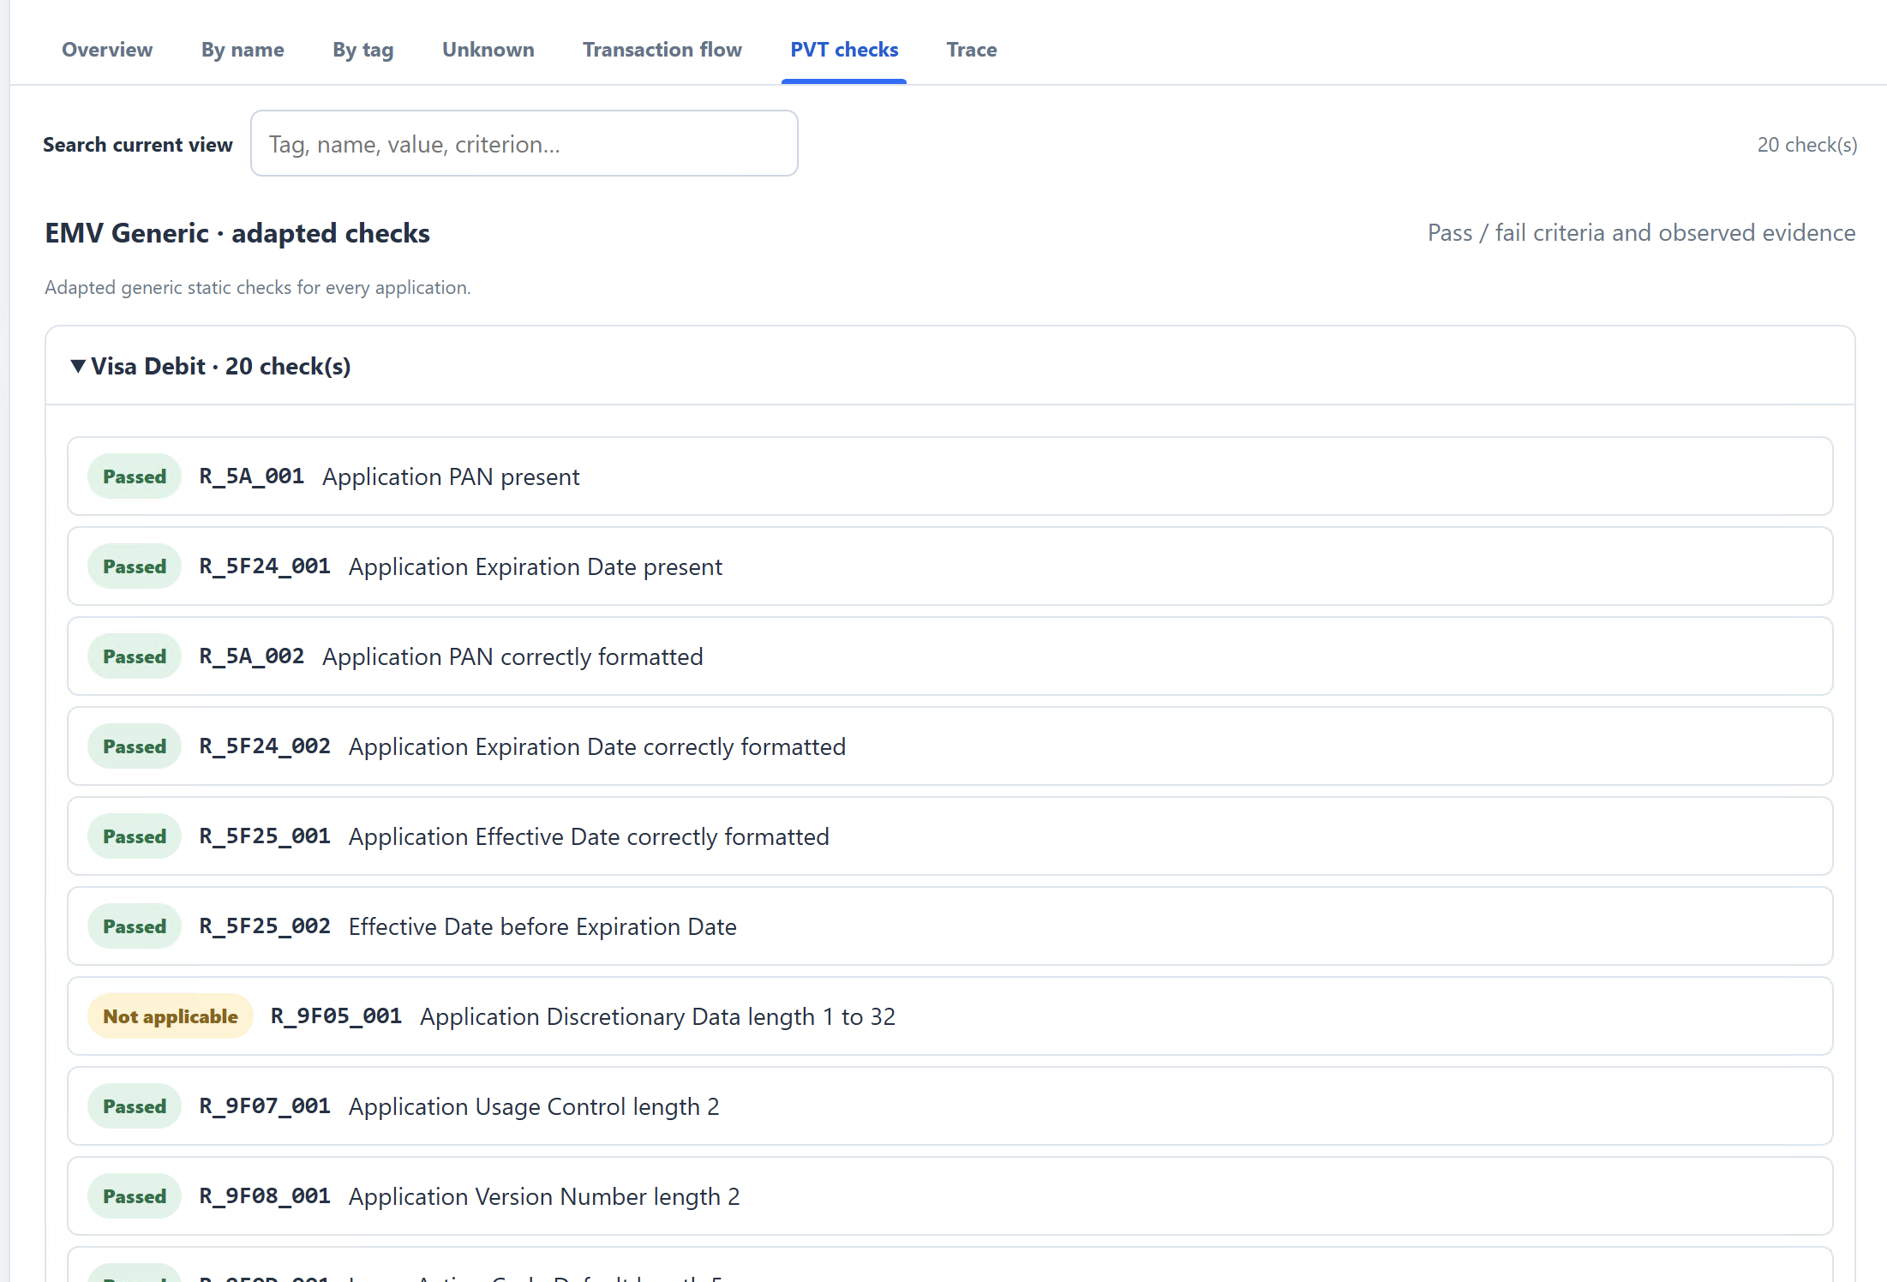This screenshot has height=1282, width=1887.
Task: Click the Passed badge on R_5F25_002
Action: (135, 926)
